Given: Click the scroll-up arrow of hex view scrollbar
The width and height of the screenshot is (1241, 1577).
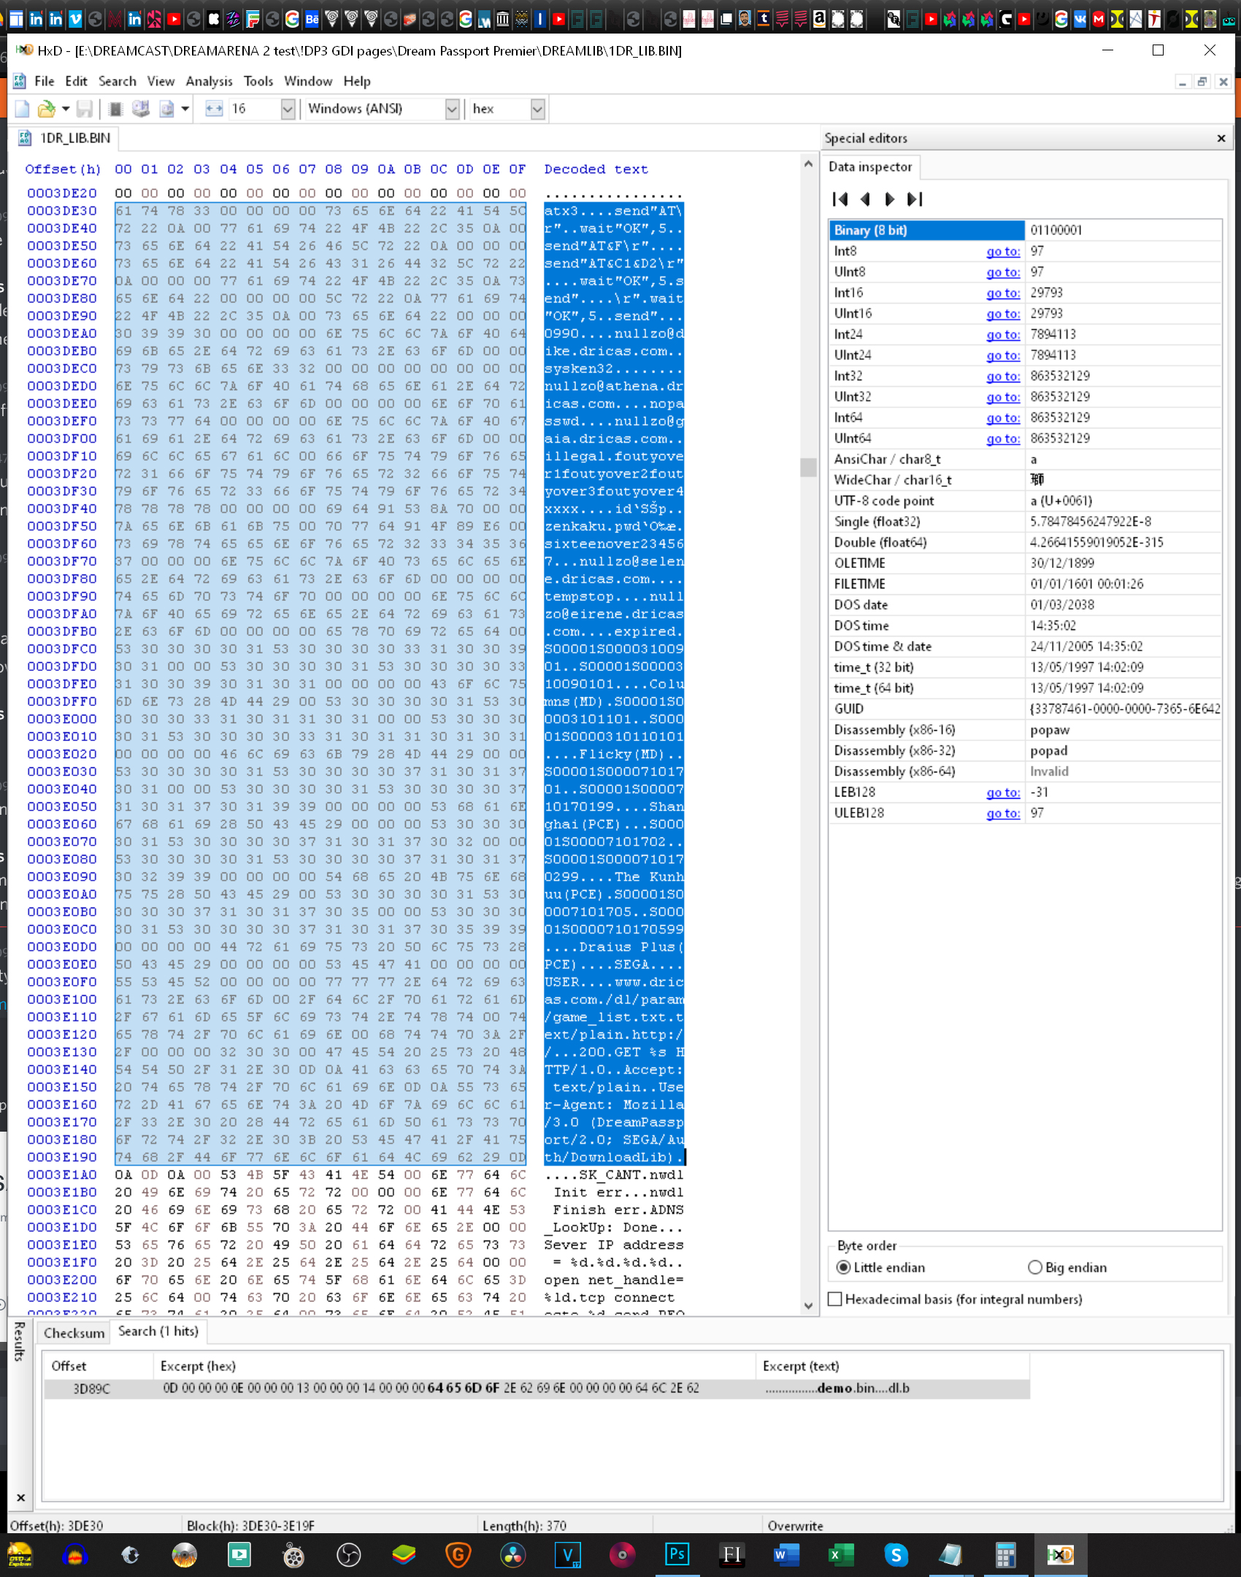Looking at the screenshot, I should coord(808,164).
